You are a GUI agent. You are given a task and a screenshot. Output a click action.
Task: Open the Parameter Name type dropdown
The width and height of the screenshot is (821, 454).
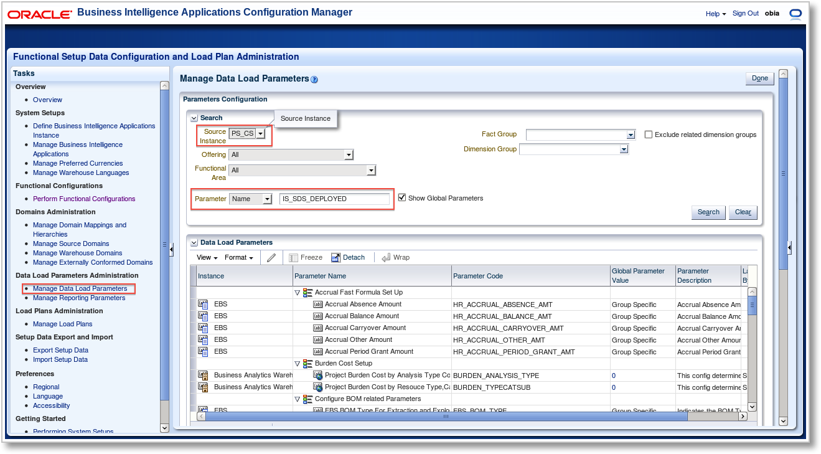(x=267, y=199)
